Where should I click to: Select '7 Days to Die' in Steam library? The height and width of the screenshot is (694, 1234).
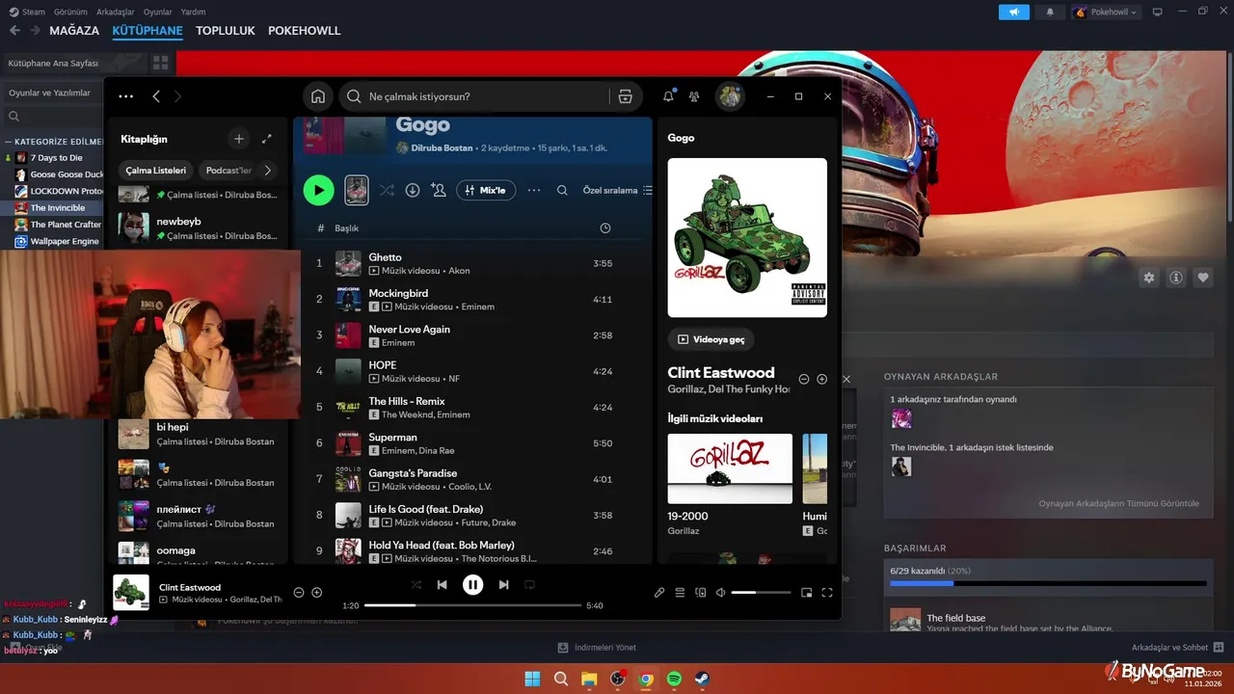pos(56,157)
